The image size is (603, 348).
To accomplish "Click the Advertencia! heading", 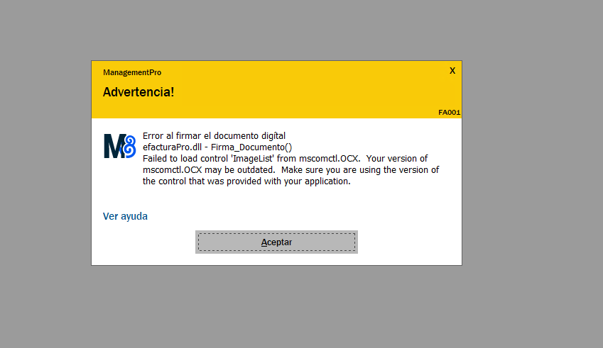I will click(x=138, y=92).
